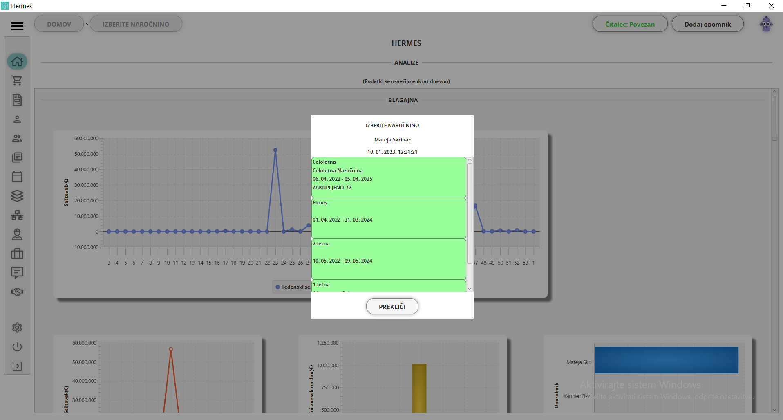The image size is (783, 420).
Task: Select the Celoletna Naročnina subscription
Action: click(x=389, y=177)
